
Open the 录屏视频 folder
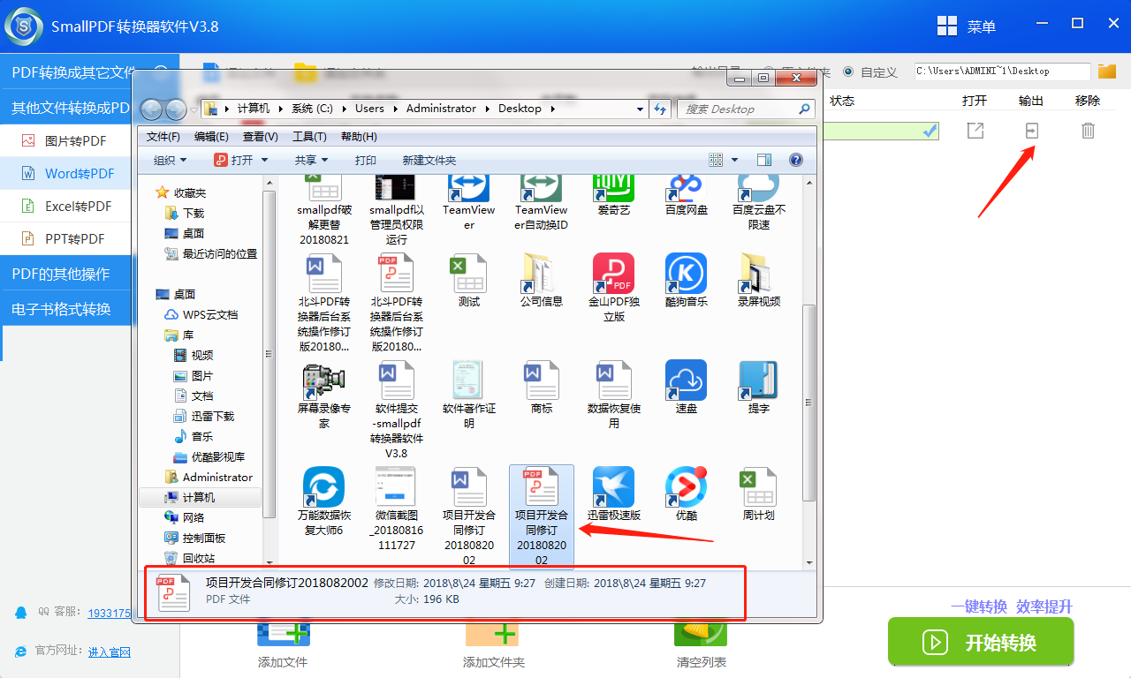coord(758,281)
